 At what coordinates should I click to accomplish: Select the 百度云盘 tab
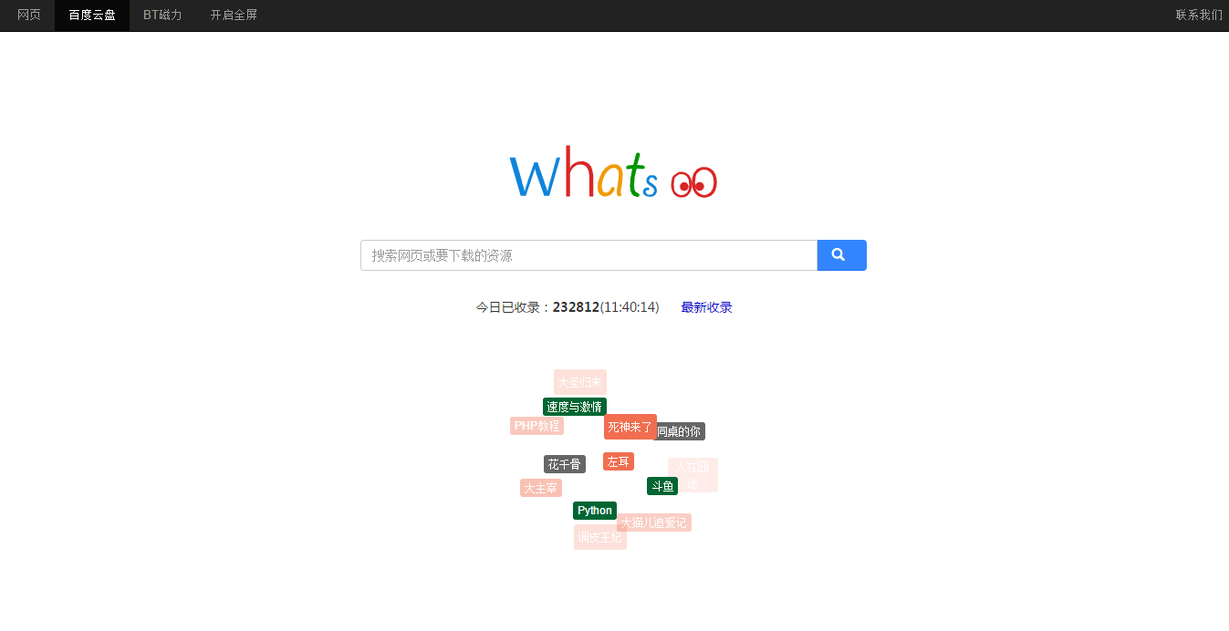pos(92,15)
